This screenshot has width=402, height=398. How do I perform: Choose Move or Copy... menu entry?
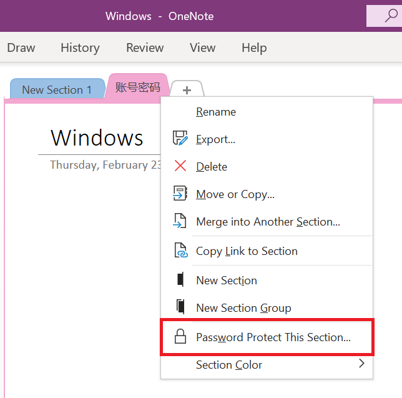pos(267,194)
